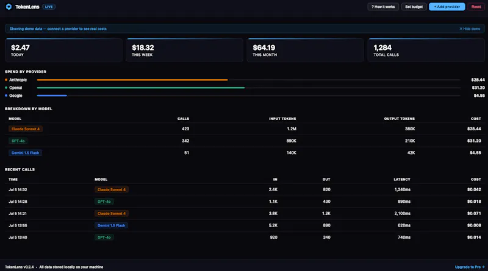This screenshot has width=488, height=271.
Task: Click the 2,100ms latency value
Action: (403, 214)
